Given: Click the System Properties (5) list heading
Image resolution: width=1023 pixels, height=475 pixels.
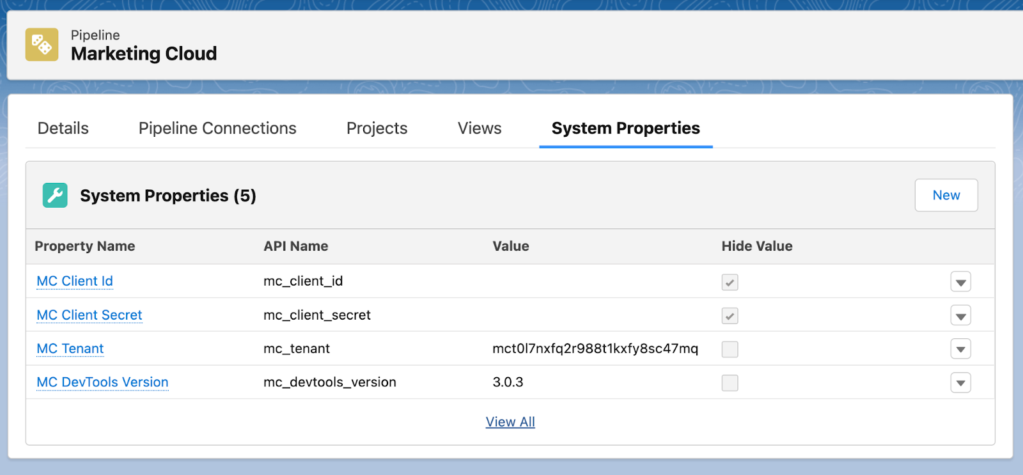Looking at the screenshot, I should (x=168, y=196).
